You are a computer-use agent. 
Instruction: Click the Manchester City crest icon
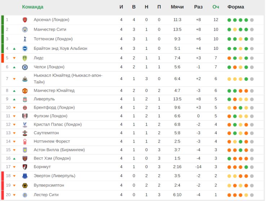point(25,30)
